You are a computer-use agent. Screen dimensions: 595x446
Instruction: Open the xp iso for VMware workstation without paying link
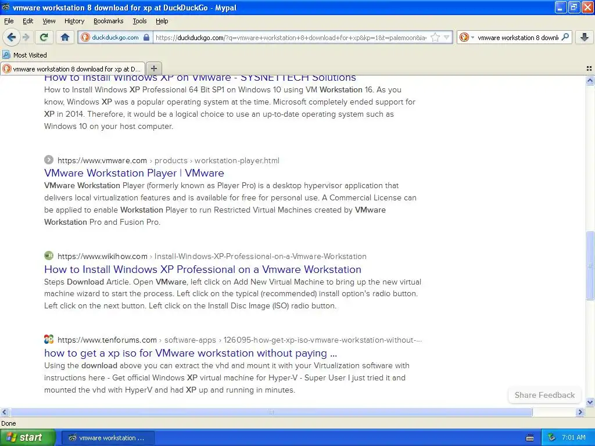(191, 353)
